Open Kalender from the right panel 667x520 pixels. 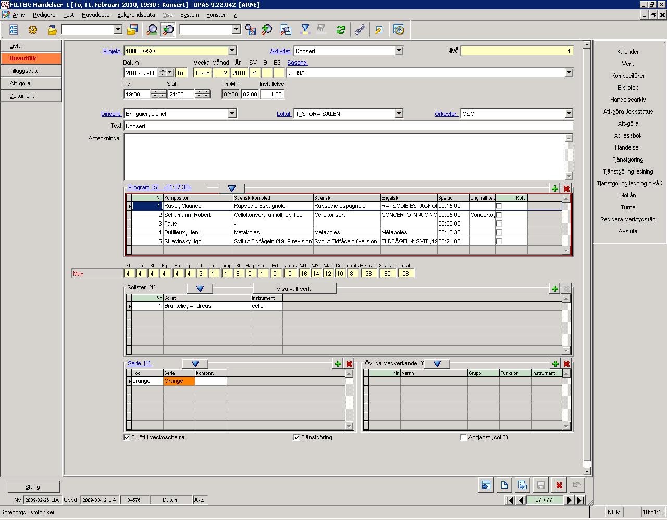tap(628, 52)
